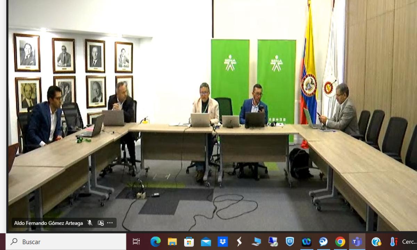
Task: Open the Mail app
Action: pos(206,242)
